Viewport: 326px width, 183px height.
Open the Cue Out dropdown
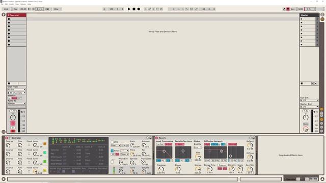(309, 101)
